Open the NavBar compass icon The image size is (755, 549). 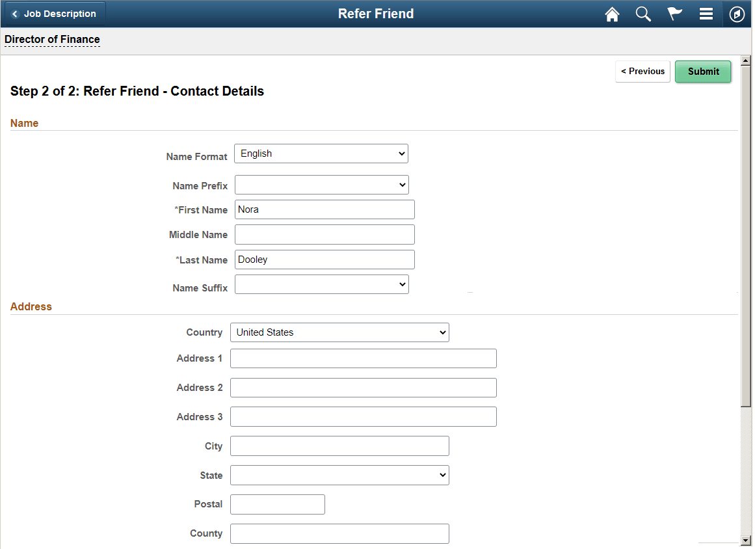pyautogui.click(x=737, y=14)
